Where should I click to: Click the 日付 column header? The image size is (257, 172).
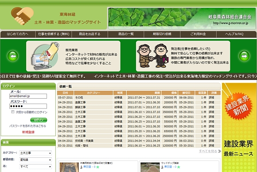click(66, 93)
